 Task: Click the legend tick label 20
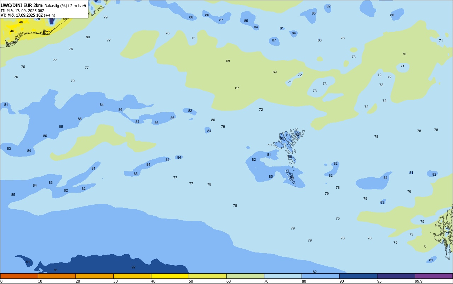point(78,281)
